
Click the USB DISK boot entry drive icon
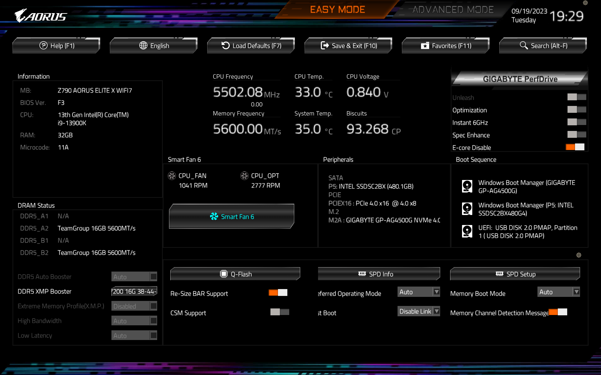467,231
